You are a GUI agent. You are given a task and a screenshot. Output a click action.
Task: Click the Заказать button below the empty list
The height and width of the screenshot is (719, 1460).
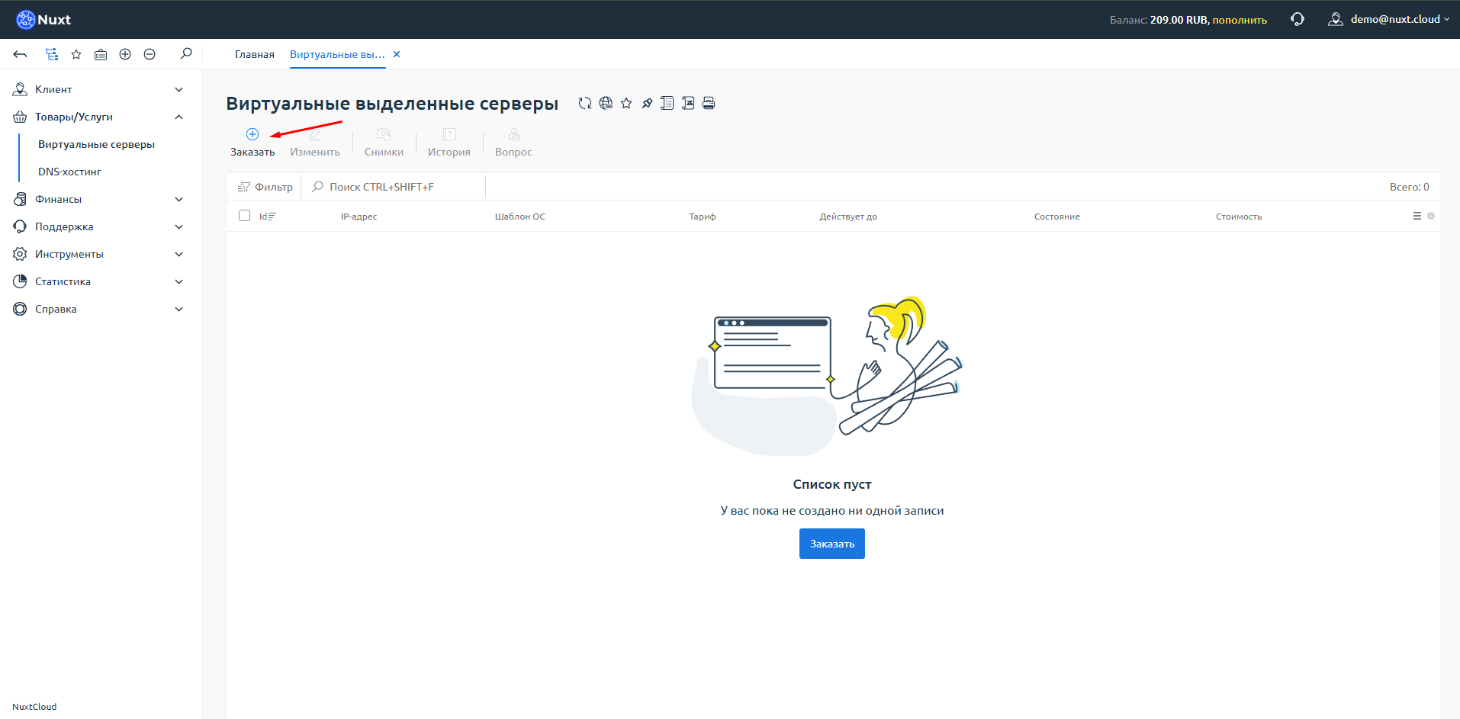click(x=831, y=543)
